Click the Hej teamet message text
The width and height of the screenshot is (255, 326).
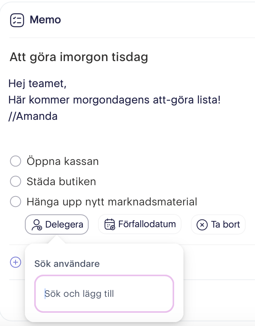37,84
